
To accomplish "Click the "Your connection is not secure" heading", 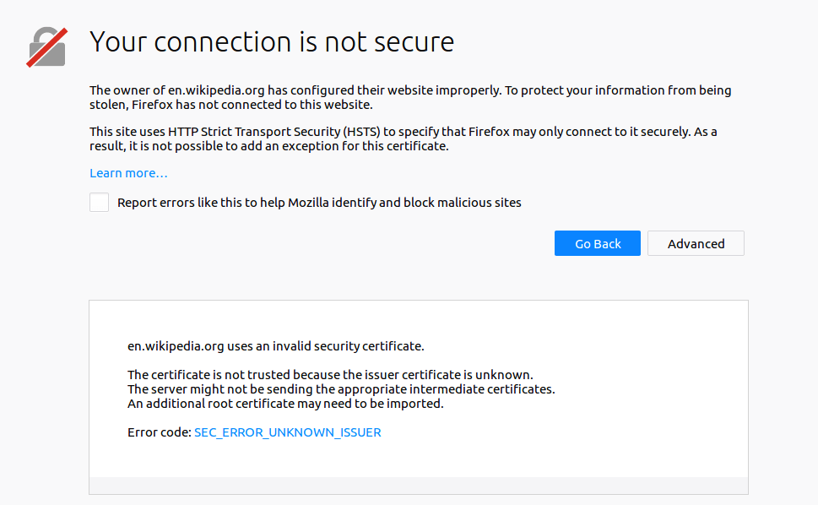I will (272, 41).
